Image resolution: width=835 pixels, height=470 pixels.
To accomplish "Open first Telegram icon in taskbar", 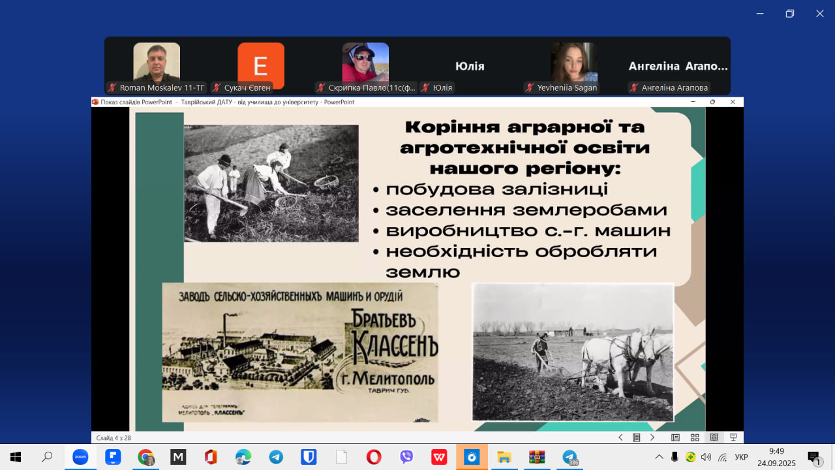I will (x=276, y=457).
